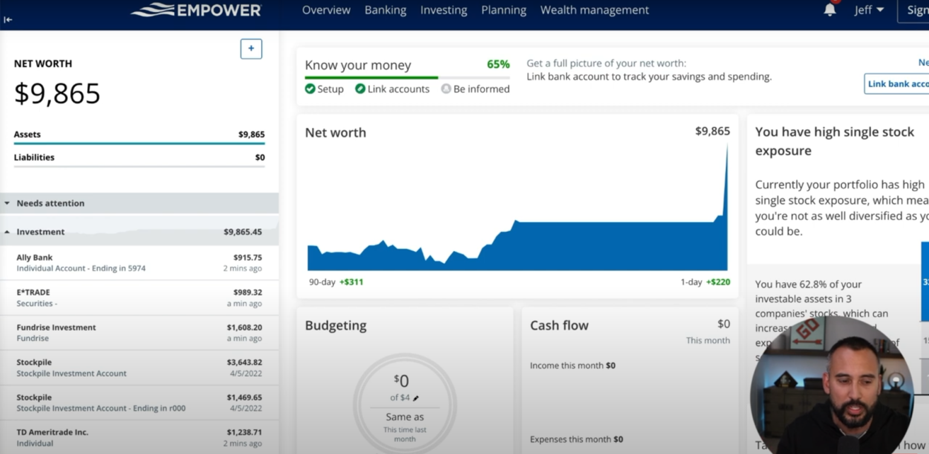Click the Know your money progress bar
Image resolution: width=929 pixels, height=454 pixels.
pyautogui.click(x=407, y=77)
